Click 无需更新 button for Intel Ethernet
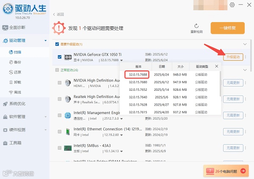 click(x=233, y=131)
